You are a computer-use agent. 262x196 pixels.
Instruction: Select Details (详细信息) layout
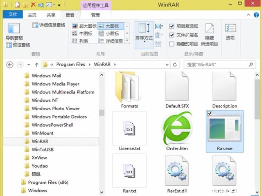(x=111, y=41)
